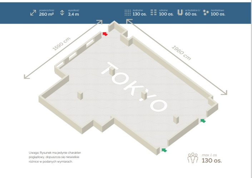Click the banquet layout (bankietowe) icon
Viewport: 252px width, 178px height.
click(206, 13)
